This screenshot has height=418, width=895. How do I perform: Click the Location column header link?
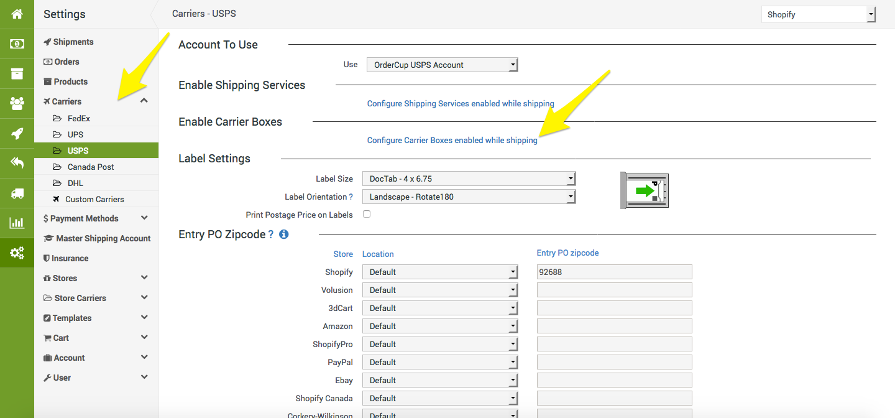coord(378,254)
